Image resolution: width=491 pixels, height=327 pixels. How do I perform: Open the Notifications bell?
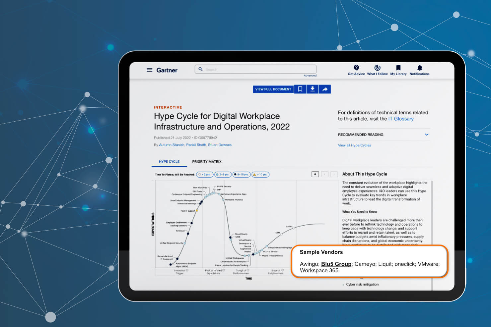pos(420,68)
